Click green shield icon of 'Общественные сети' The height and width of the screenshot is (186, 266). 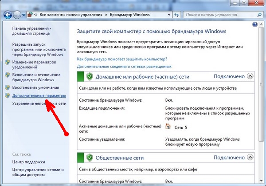pos(90,158)
